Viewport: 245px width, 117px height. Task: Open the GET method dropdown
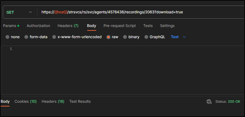(x=19, y=12)
